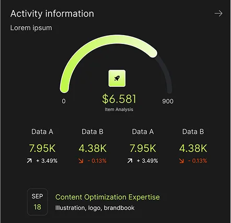The image size is (231, 223).
Task: Click the Item Analysis caption
Action: pyautogui.click(x=119, y=109)
